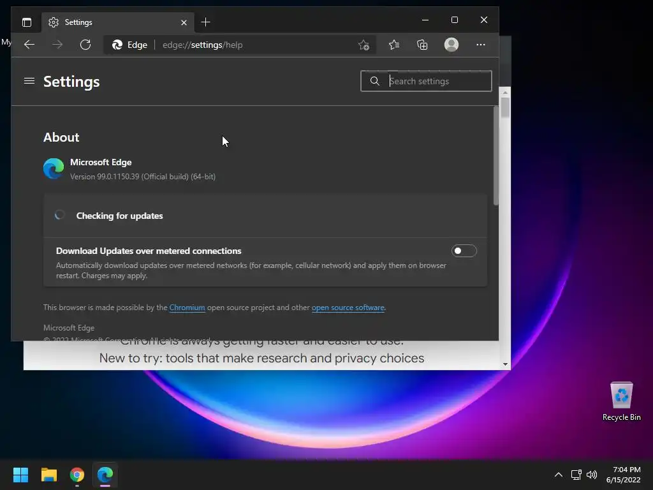Show hidden tray icons chevron
This screenshot has height=490, width=653.
tap(559, 475)
